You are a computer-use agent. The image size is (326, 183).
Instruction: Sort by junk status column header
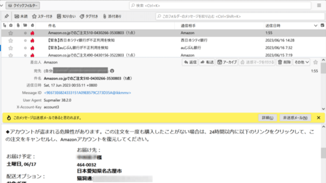[x=33, y=25]
